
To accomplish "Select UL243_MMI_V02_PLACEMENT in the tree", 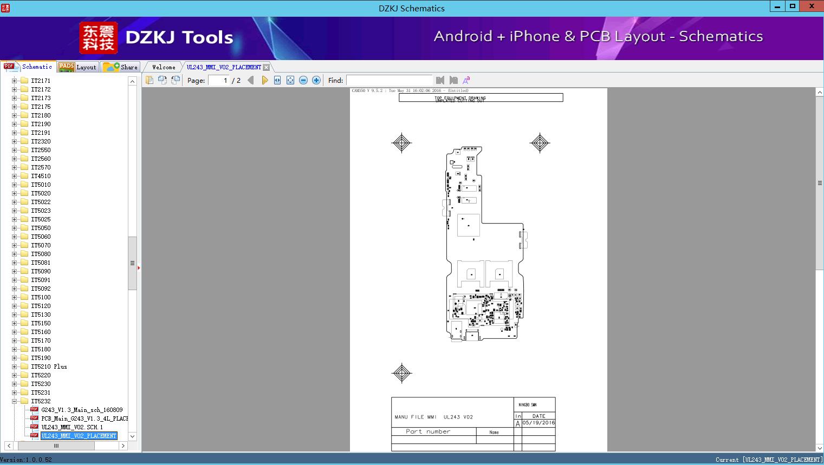I will [x=79, y=436].
